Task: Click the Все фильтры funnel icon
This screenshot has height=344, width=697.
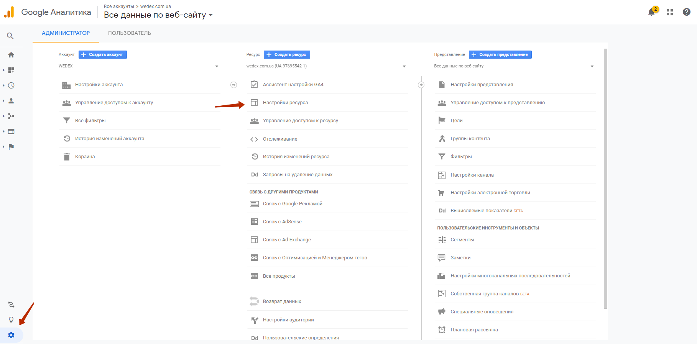Action: click(67, 121)
